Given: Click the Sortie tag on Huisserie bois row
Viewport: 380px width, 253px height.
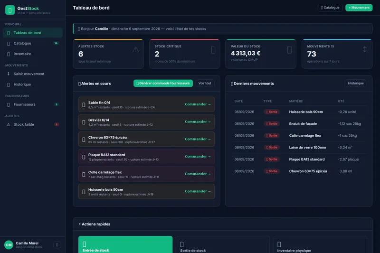Looking at the screenshot, I should click(x=272, y=112).
